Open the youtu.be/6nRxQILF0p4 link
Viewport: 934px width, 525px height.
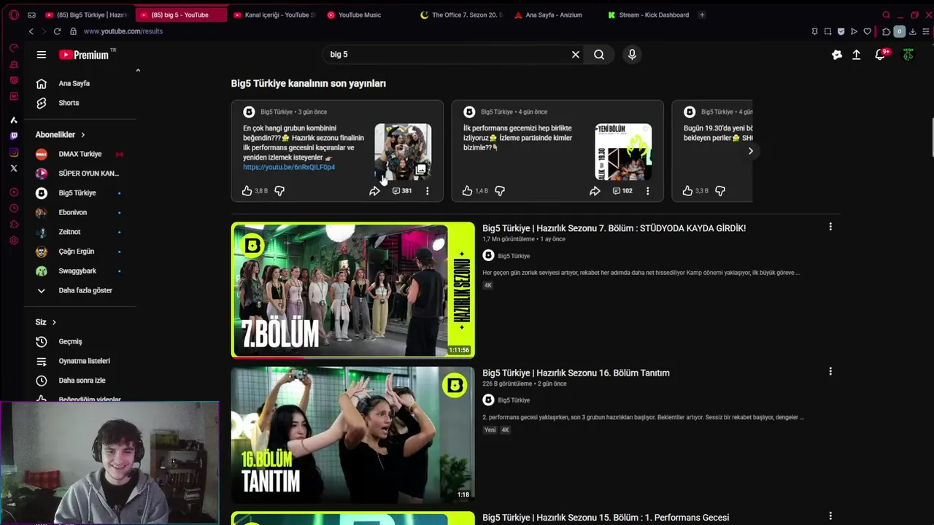[x=289, y=167]
